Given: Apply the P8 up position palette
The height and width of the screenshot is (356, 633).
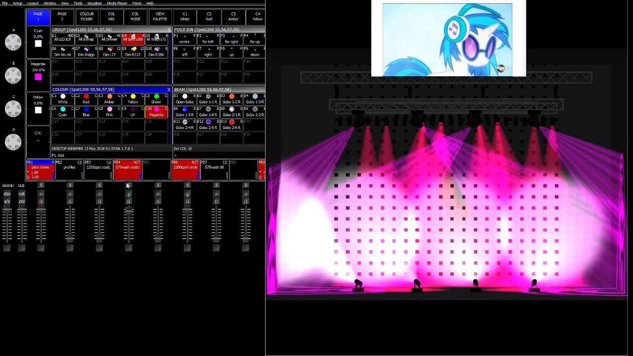Looking at the screenshot, I should [x=231, y=52].
